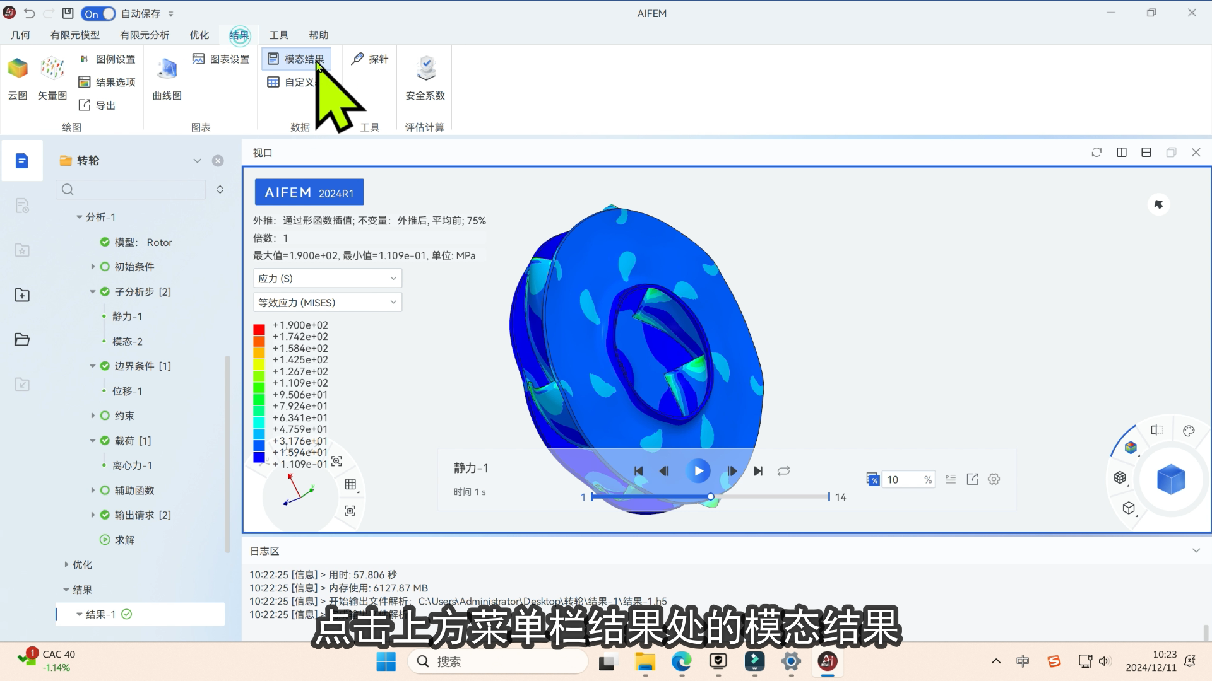Click the 安全系数 safety factor icon
1212x681 pixels.
pyautogui.click(x=425, y=69)
